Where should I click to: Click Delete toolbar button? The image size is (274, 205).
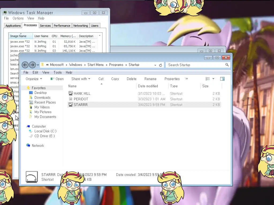click(131, 79)
